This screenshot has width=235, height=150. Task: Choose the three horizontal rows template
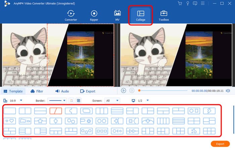117,111
